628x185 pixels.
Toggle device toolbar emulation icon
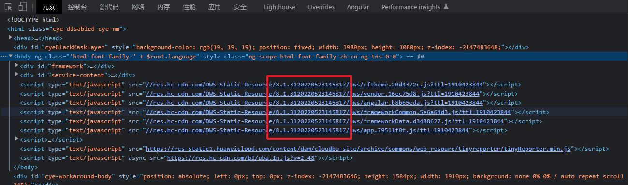22,7
